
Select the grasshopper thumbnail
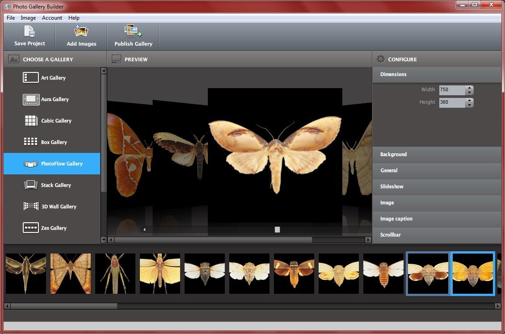[x=115, y=274]
